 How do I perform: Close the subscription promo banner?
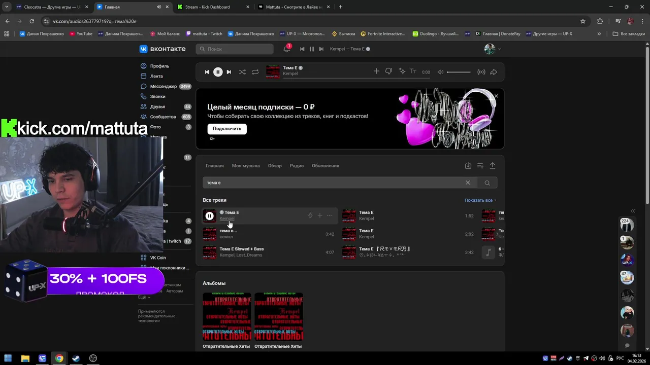(x=496, y=96)
